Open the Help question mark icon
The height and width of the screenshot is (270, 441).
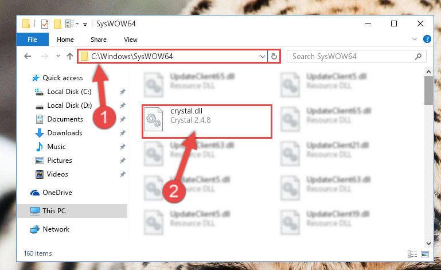(x=427, y=39)
